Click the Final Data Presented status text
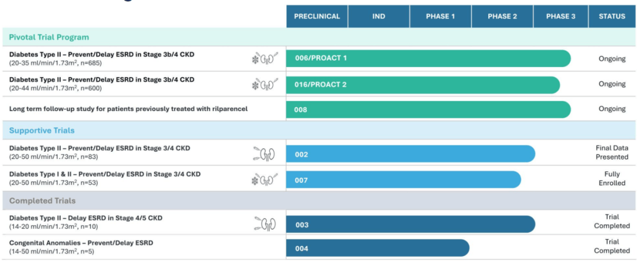637x266 pixels. tap(612, 152)
